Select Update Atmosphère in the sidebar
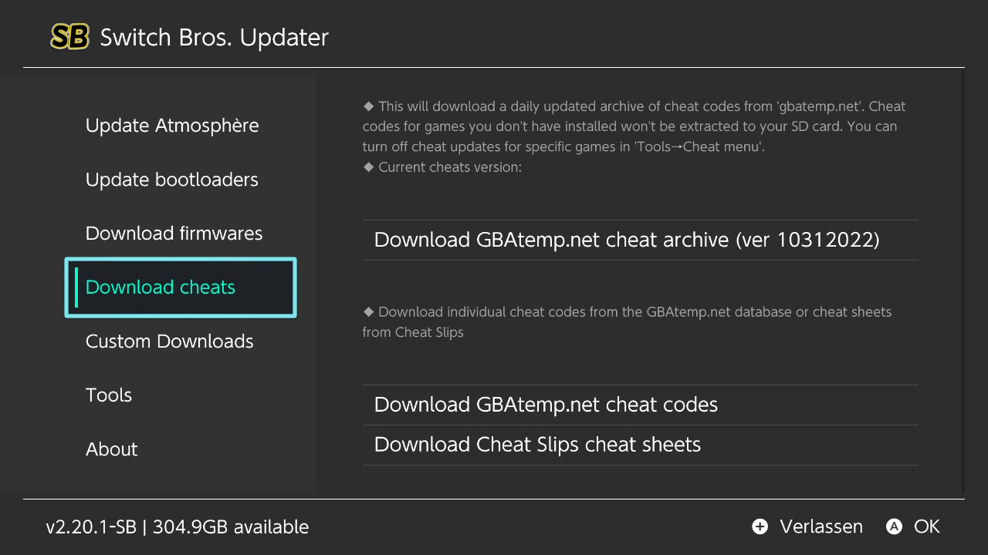Viewport: 988px width, 555px height. tap(171, 125)
